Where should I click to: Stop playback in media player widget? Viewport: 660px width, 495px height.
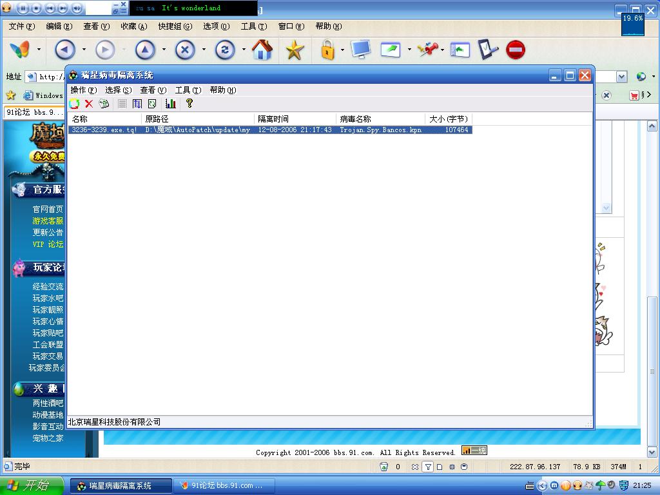[37, 8]
